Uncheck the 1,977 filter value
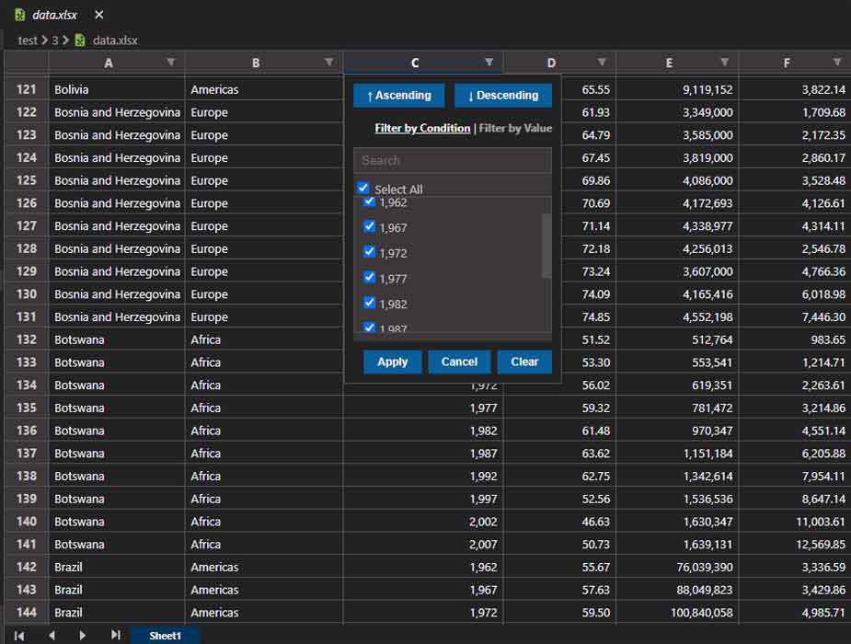The image size is (851, 644). (369, 277)
